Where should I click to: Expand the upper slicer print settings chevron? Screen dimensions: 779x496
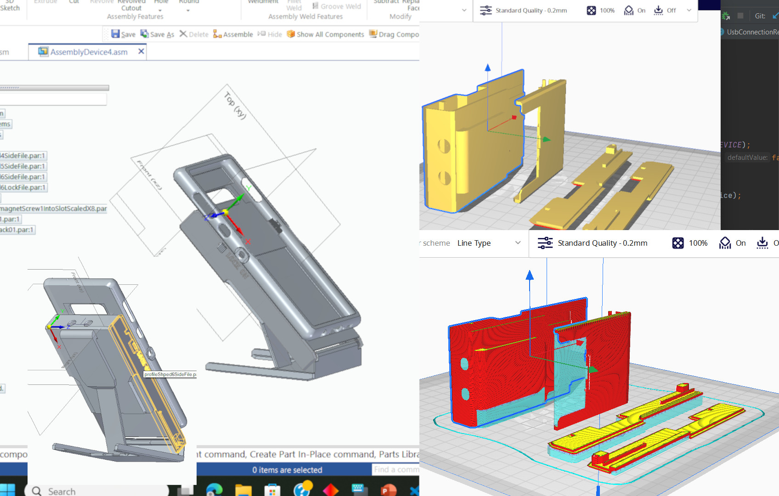point(689,11)
